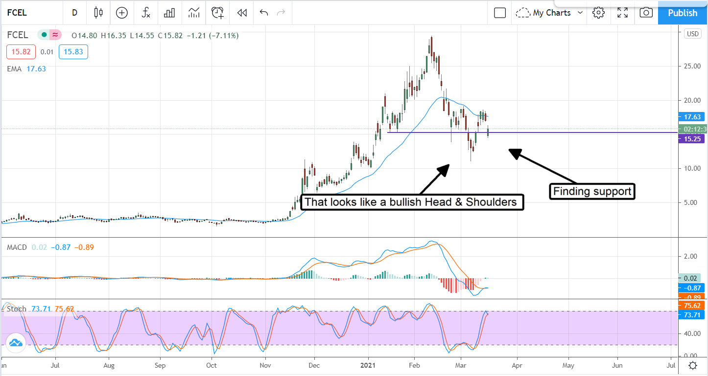Image resolution: width=708 pixels, height=376 pixels.
Task: Open the fx indicators menu
Action: [x=145, y=13]
